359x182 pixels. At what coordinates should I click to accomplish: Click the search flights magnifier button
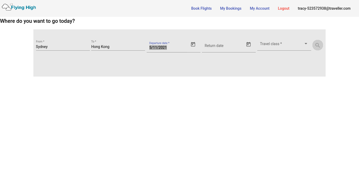[317, 45]
